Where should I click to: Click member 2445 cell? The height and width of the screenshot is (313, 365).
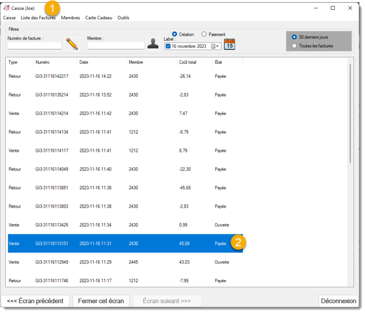(x=133, y=262)
